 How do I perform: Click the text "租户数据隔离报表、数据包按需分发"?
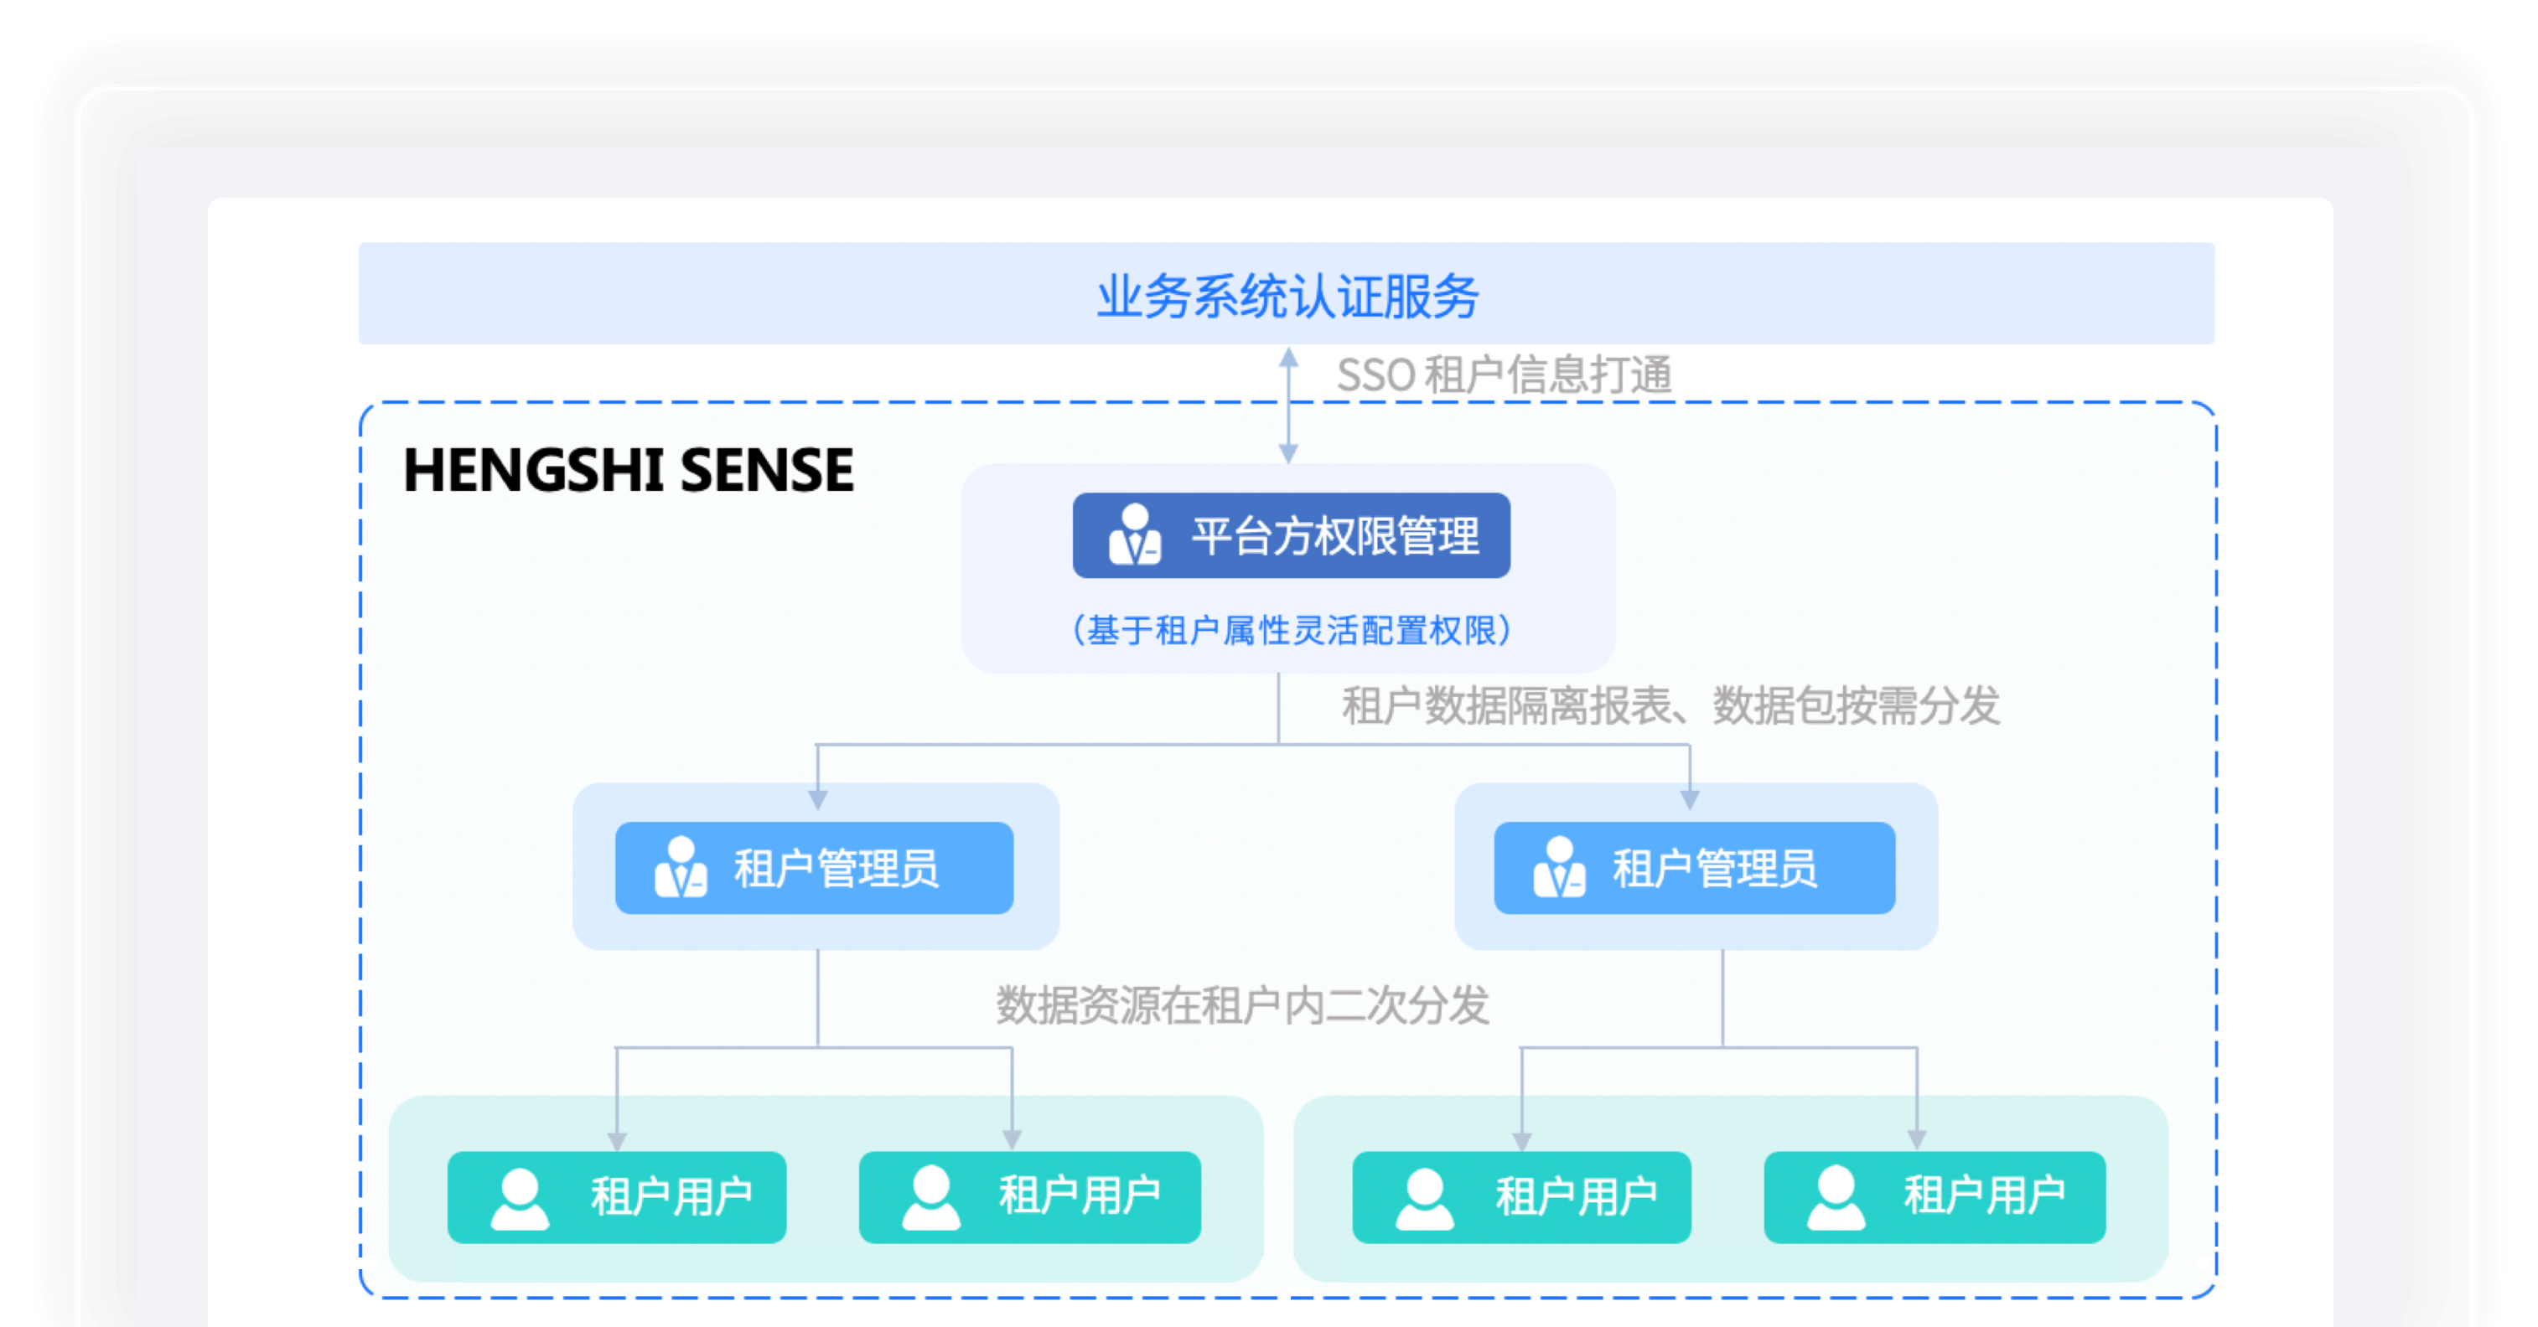[x=1671, y=706]
